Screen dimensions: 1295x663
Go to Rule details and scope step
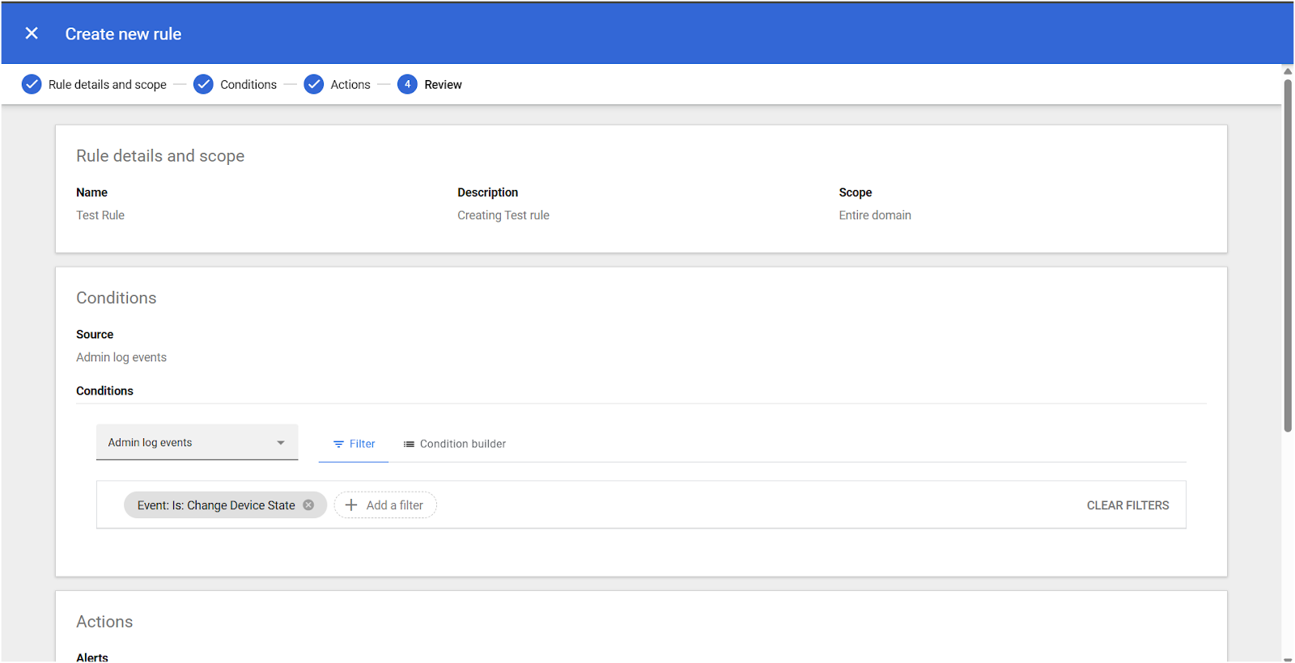tap(108, 84)
